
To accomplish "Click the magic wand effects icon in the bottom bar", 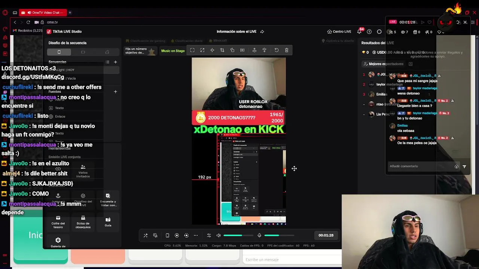I will coord(146,235).
